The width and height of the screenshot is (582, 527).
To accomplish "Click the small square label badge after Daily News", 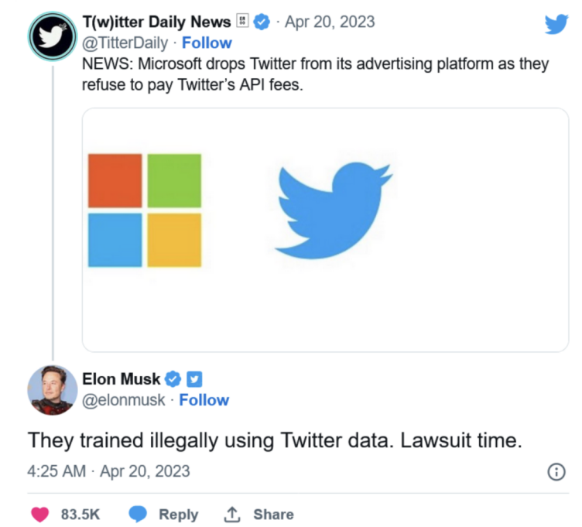I will click(x=242, y=21).
